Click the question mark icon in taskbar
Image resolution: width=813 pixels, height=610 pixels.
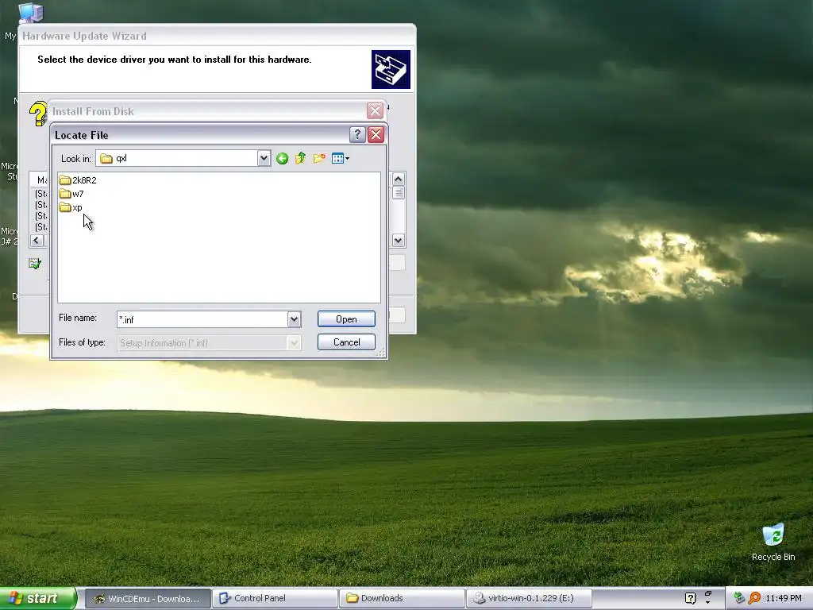[690, 599]
